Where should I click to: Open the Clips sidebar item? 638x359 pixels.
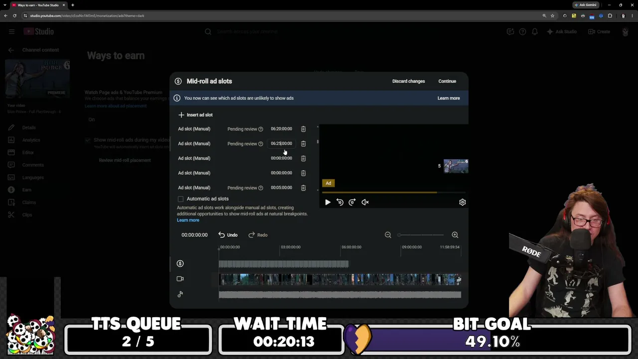(27, 215)
